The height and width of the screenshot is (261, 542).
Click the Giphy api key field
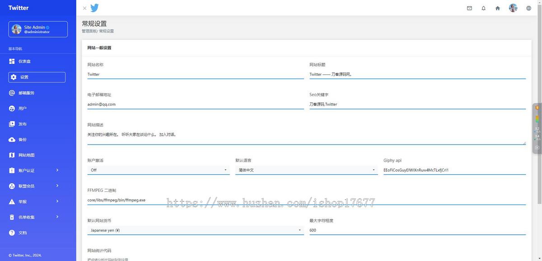click(x=455, y=170)
